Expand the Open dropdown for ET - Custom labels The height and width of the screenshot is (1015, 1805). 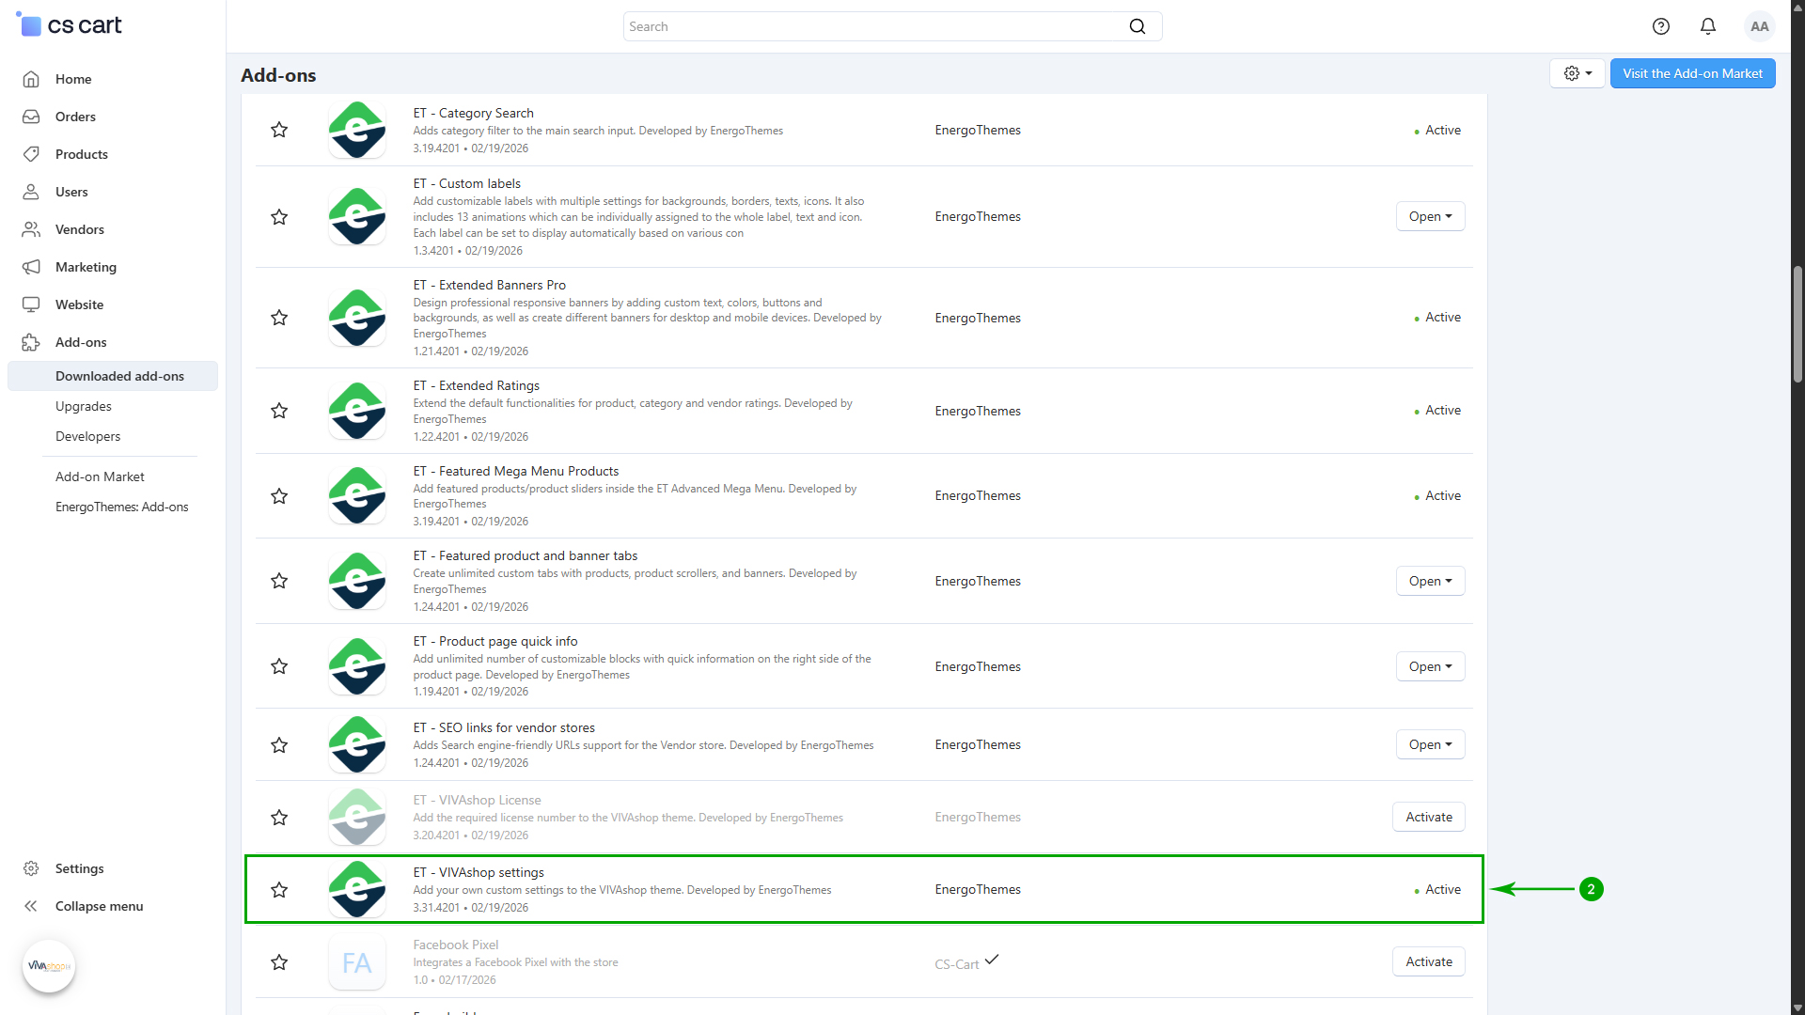pos(1430,216)
